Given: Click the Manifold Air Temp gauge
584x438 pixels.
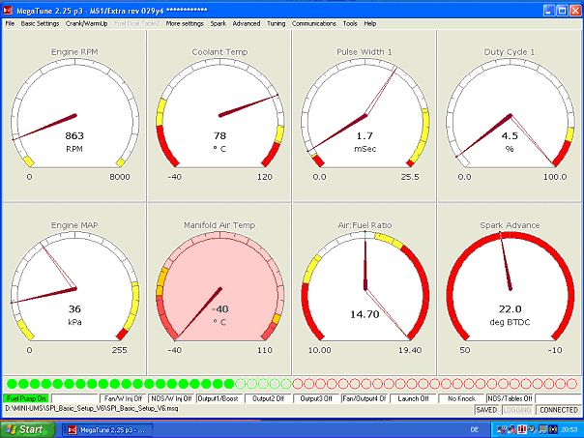Looking at the screenshot, I should click(x=219, y=288).
